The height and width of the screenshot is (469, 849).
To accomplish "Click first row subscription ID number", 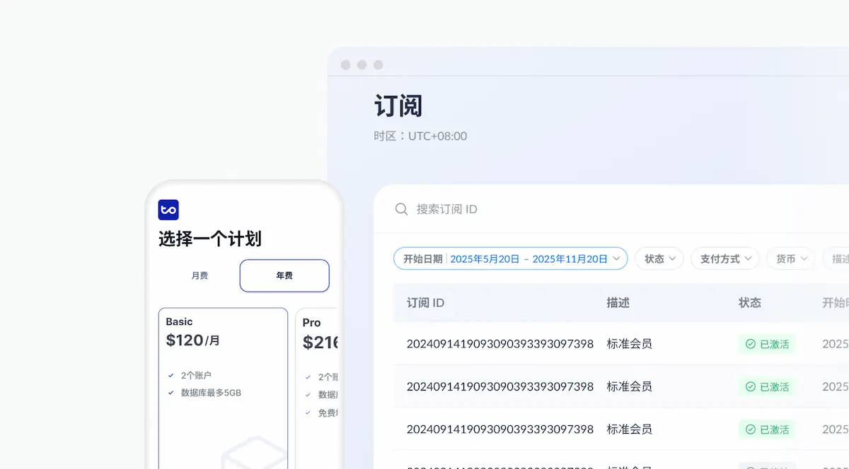I will point(499,344).
